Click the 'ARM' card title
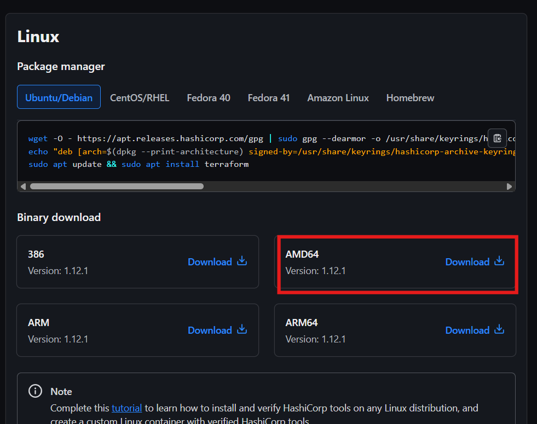Viewport: 537px width, 424px height. coord(39,323)
